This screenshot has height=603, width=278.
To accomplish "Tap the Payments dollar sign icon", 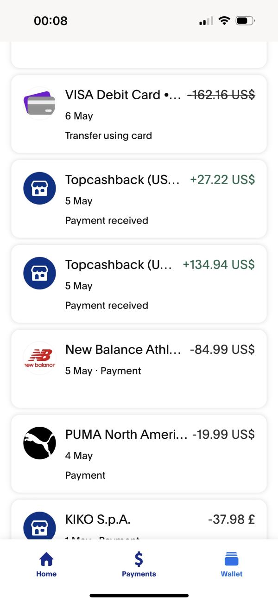I will point(139,559).
